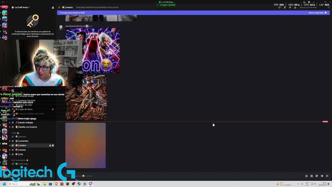The image size is (332, 187).
Task: Open server with 76 notification badge
Action: click(x=5, y=124)
